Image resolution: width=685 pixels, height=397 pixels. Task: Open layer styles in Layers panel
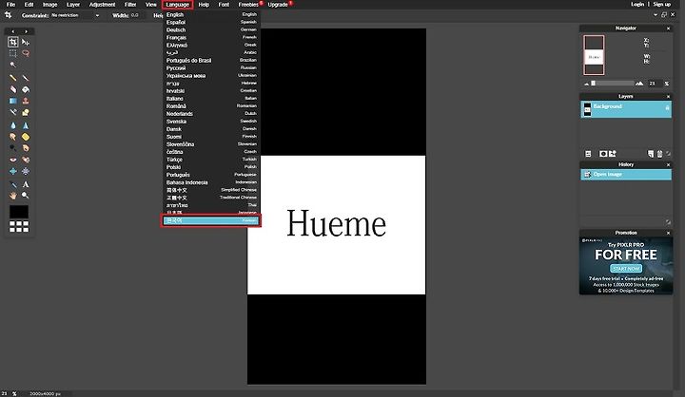(613, 154)
